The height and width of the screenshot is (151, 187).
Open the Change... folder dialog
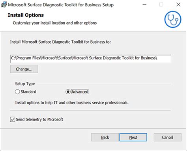click(x=24, y=69)
